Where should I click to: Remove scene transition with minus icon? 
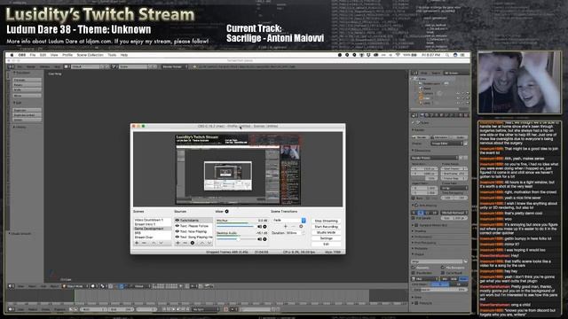coord(294,227)
